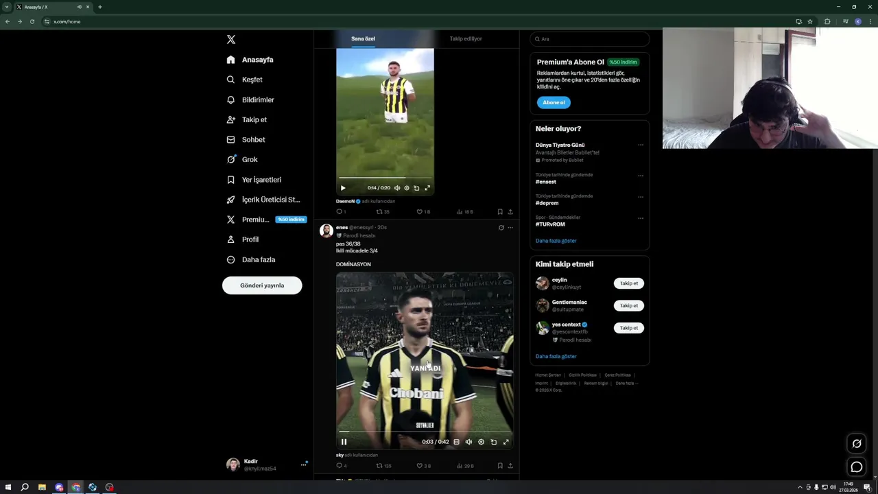Make the enes video fullscreen
The image size is (878, 494).
click(506, 442)
